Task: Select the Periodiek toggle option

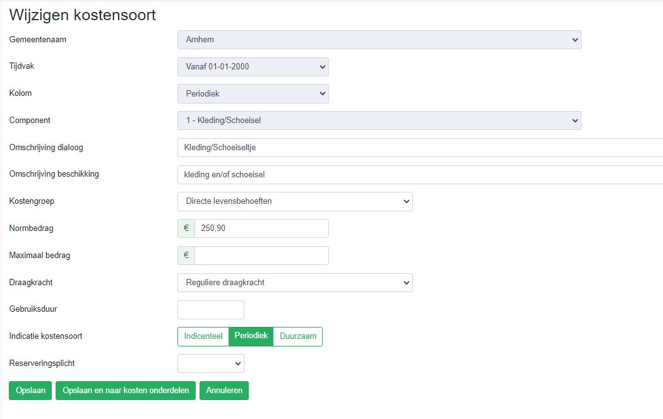Action: [251, 336]
